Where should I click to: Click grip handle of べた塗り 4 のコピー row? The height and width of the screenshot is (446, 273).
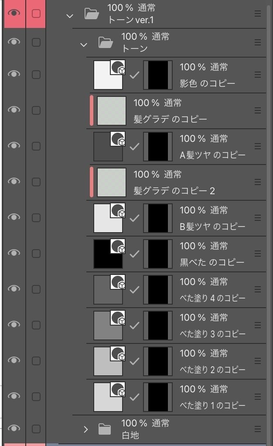258,289
